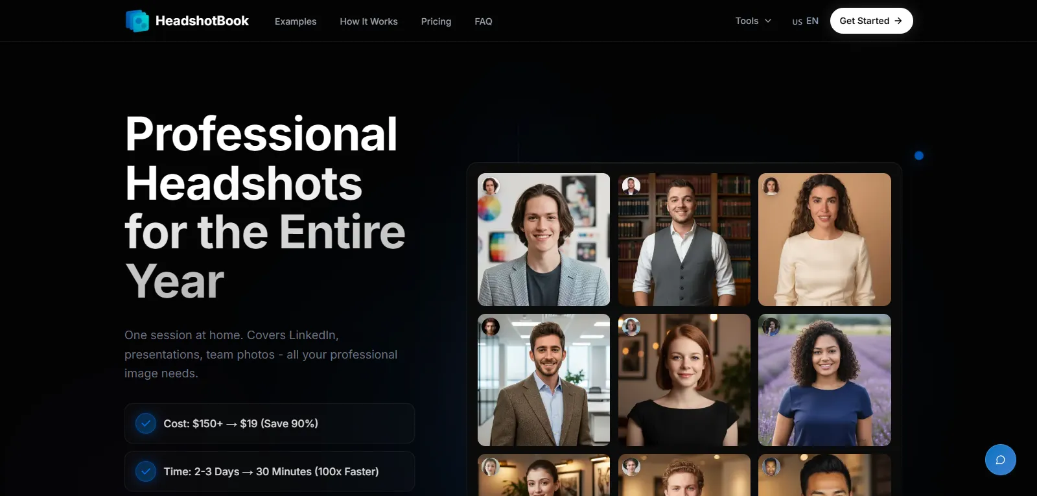Click avatar badge on cream blouse woman headshot
The height and width of the screenshot is (496, 1037).
coord(771,186)
